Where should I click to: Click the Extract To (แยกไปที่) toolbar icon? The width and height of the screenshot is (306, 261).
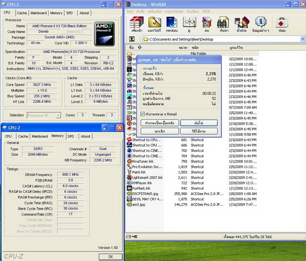(x=155, y=24)
